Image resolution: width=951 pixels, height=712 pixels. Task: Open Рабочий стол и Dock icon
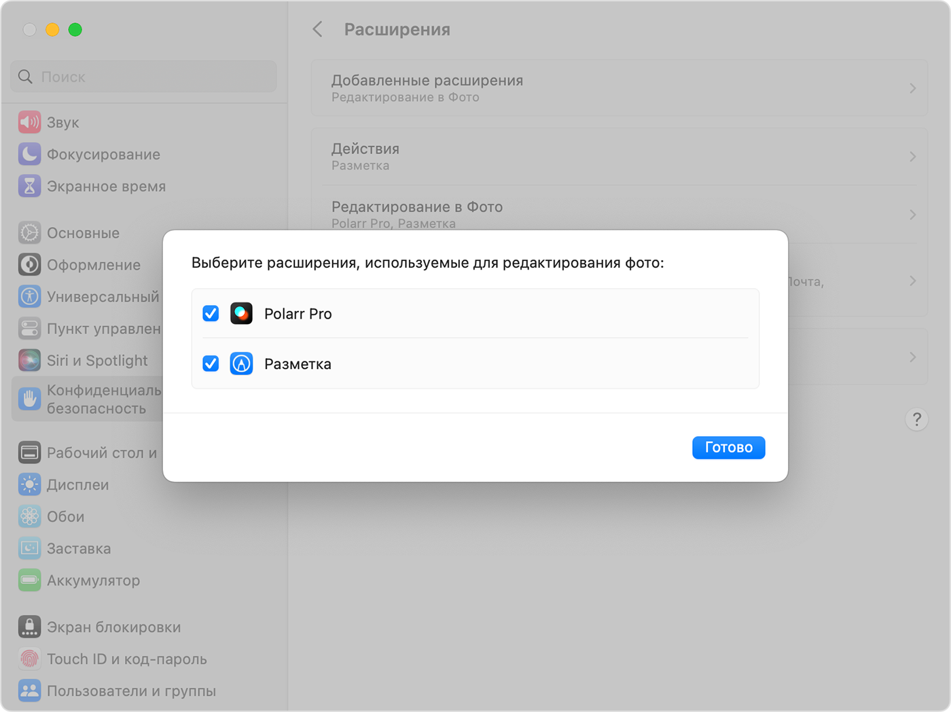point(29,452)
